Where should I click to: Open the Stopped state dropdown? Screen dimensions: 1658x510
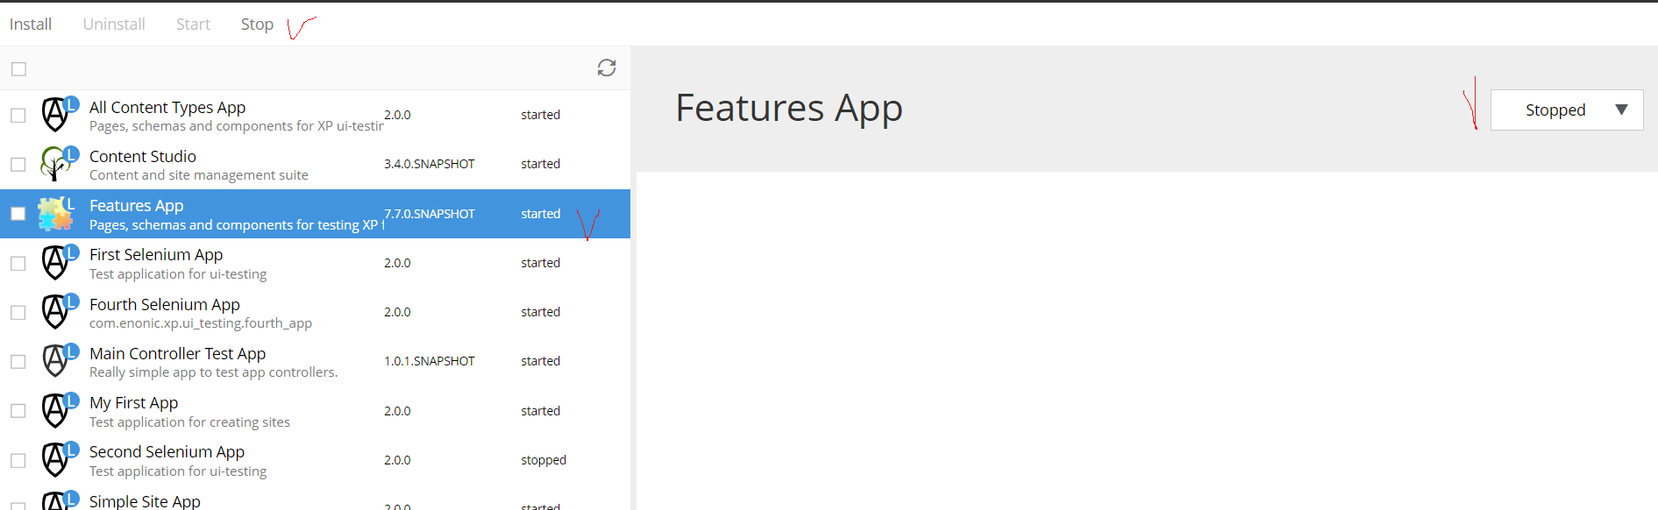tap(1566, 110)
